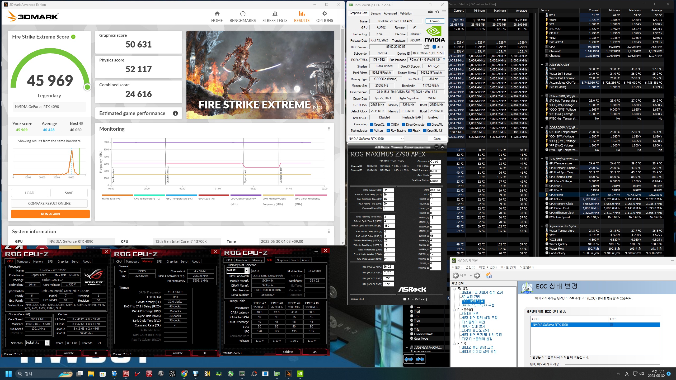Click the LOAD button in 3DMark
This screenshot has height=380, width=676.
pyautogui.click(x=30, y=193)
